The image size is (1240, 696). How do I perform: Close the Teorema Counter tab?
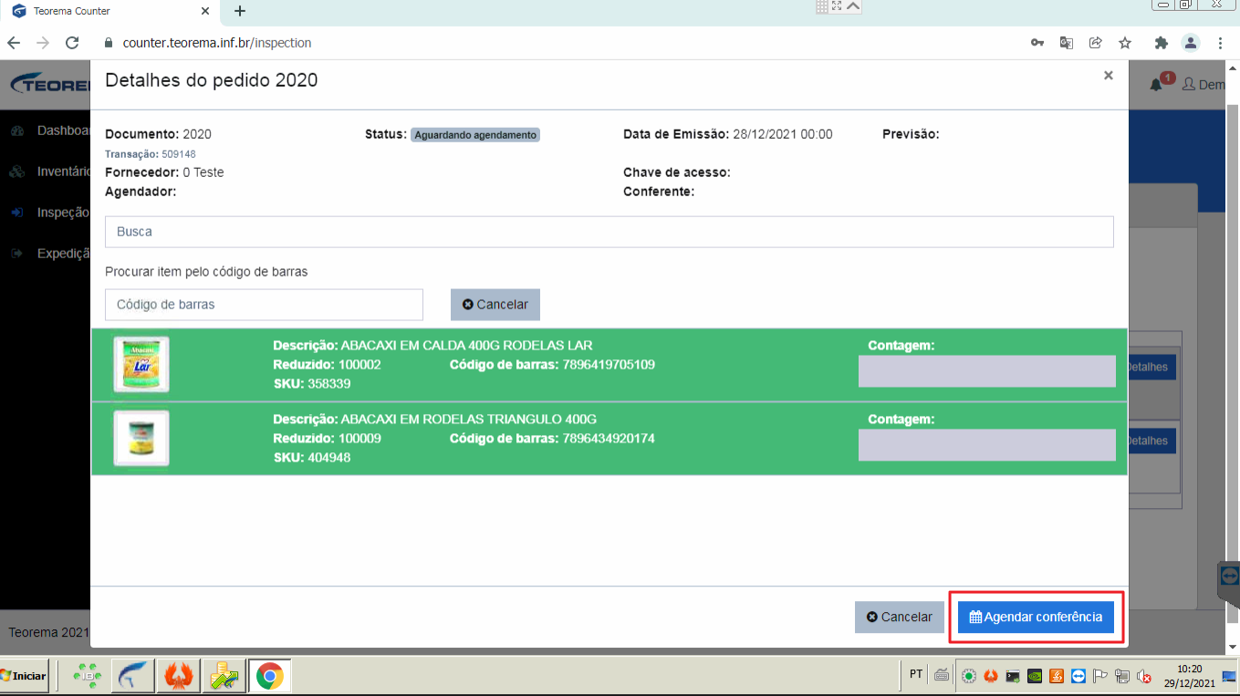[204, 12]
